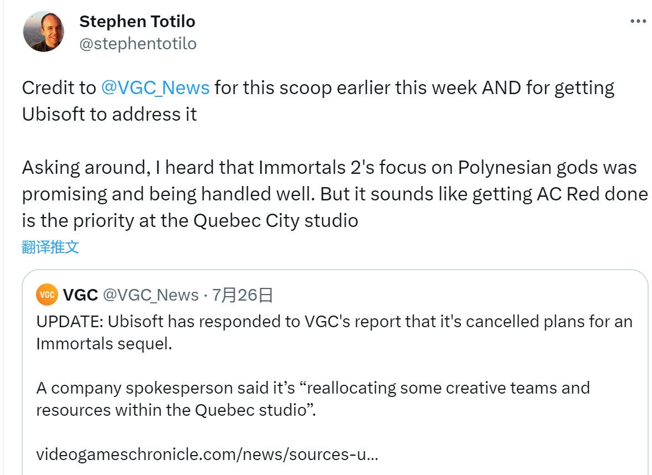Click 'Ubisoft to address it' tweet line
The image size is (652, 475).
click(x=109, y=115)
